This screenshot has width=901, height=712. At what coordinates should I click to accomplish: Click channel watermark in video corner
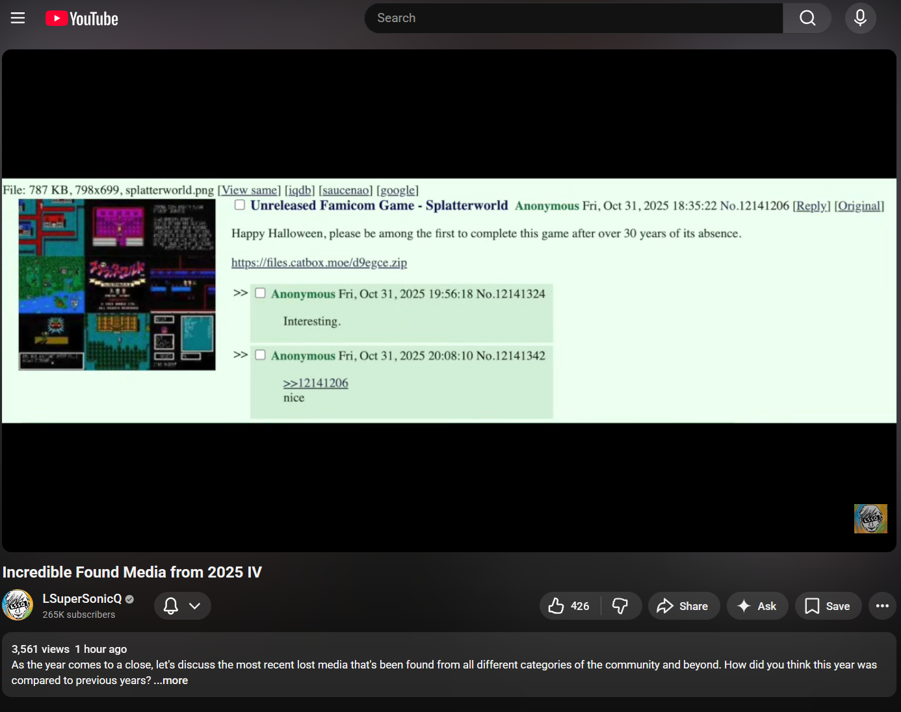(870, 519)
